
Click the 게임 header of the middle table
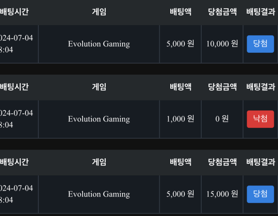(99, 87)
